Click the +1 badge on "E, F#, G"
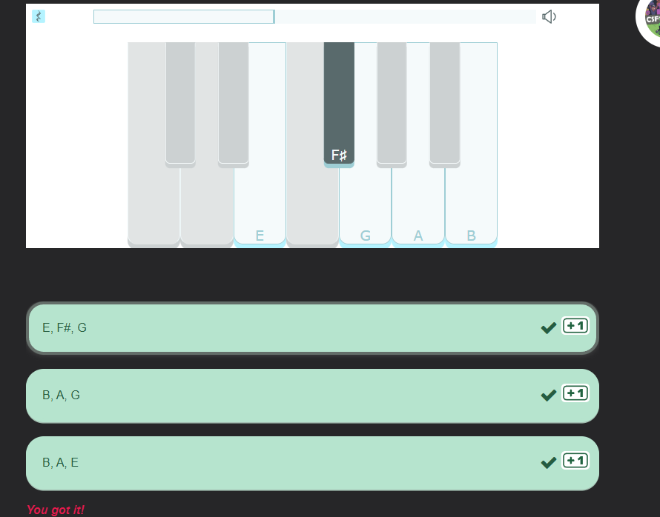660x517 pixels. (575, 326)
